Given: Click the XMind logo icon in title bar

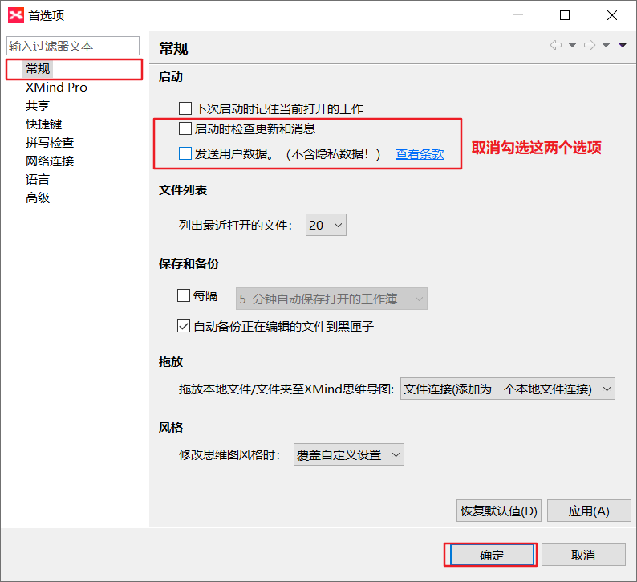Looking at the screenshot, I should [16, 15].
